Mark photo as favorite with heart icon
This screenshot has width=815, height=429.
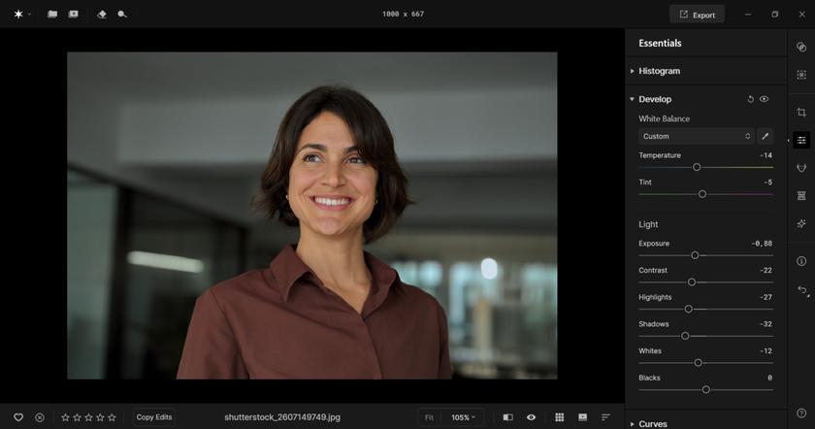pos(18,417)
